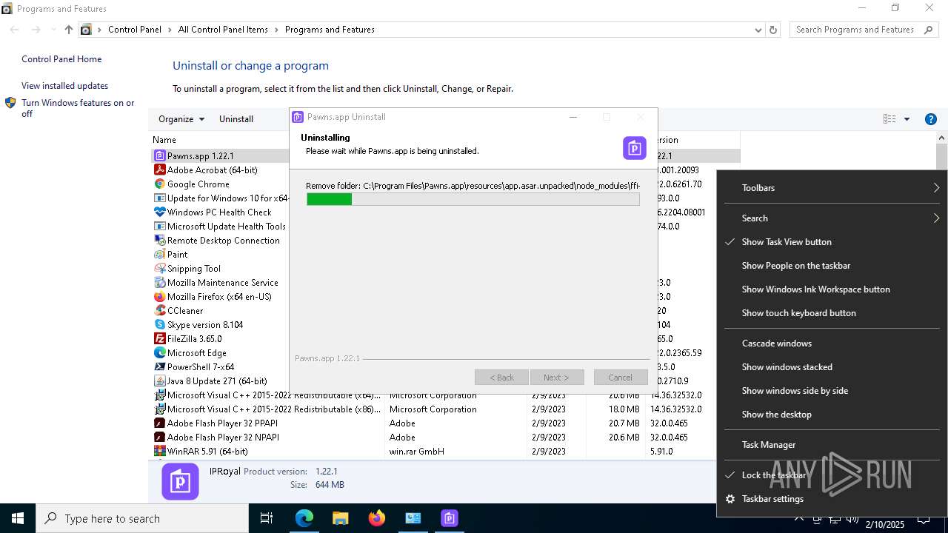The image size is (948, 533).
Task: Click the Java 8 Update 271 icon
Action: (159, 381)
